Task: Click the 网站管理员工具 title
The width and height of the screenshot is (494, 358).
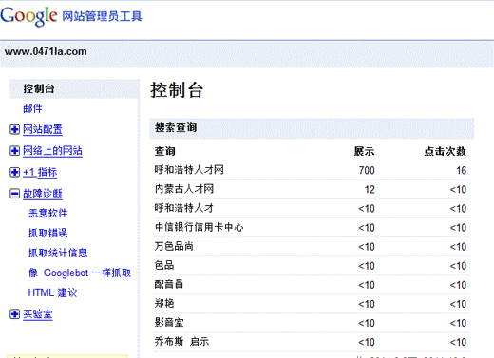Action: pos(102,16)
